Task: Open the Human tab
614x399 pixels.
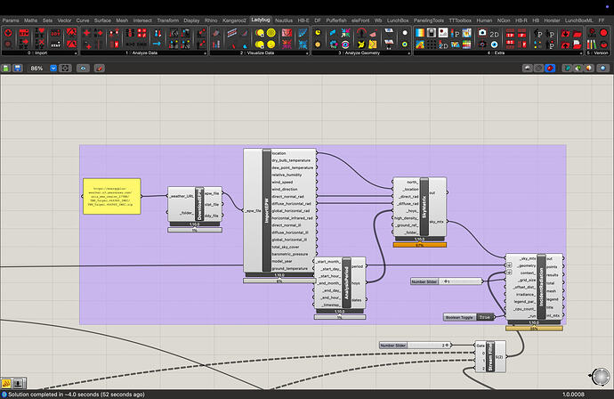Action: 484,20
